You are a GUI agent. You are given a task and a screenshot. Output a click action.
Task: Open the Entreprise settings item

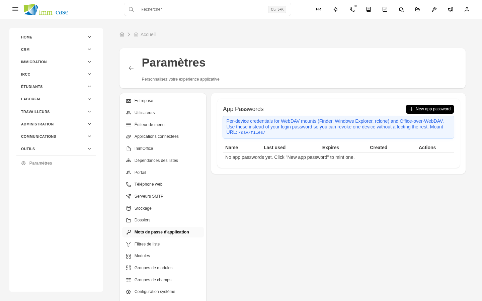click(163, 101)
